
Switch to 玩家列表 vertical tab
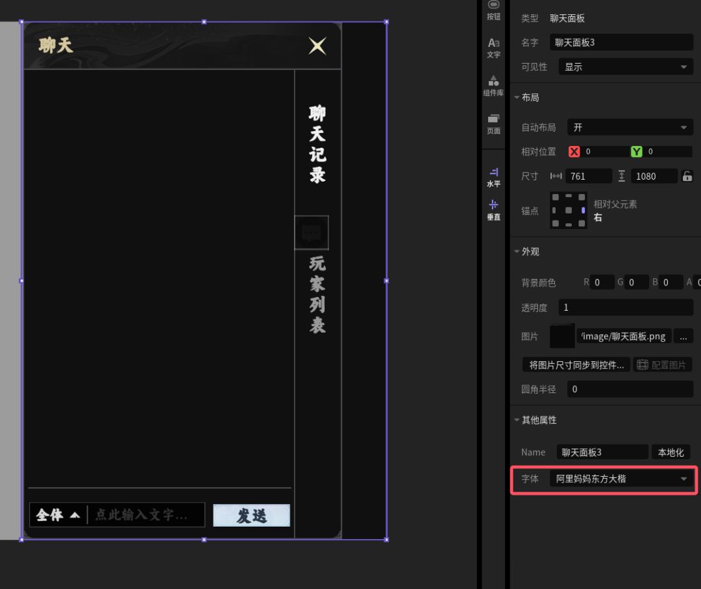pyautogui.click(x=317, y=294)
